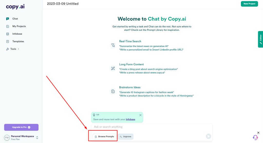Viewport: 263px width, 143px height.
Task: Select the press release about www.copy.ai prompt
Action: (142, 73)
